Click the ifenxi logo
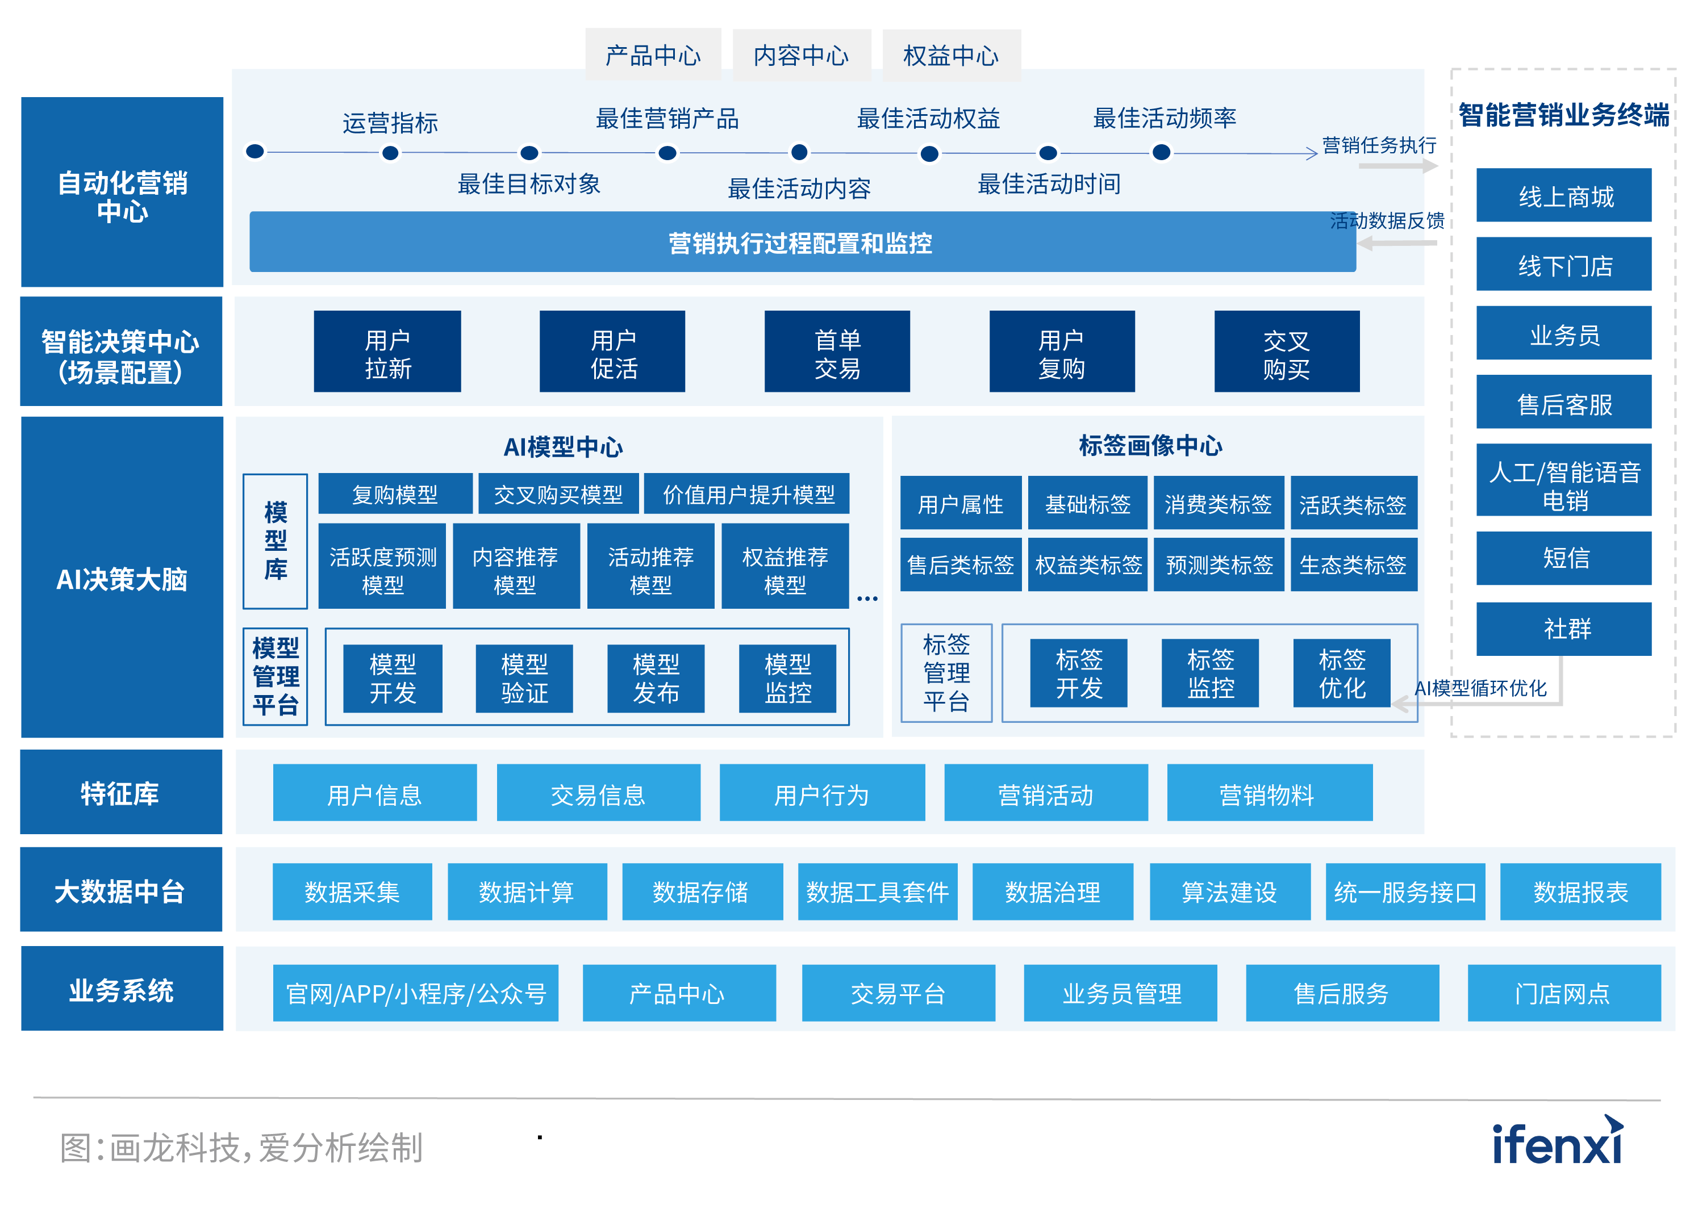This screenshot has height=1205, width=1694. tap(1558, 1140)
